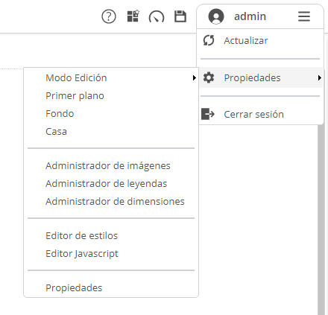Open the dashboard widgets icon
328x315 pixels.
pyautogui.click(x=133, y=16)
